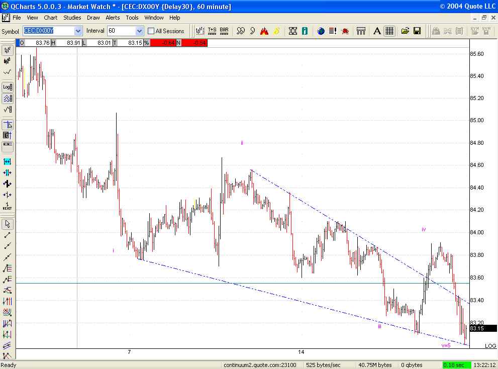Image resolution: width=498 pixels, height=369 pixels.
Task: Open the Chart menu
Action: (50, 18)
